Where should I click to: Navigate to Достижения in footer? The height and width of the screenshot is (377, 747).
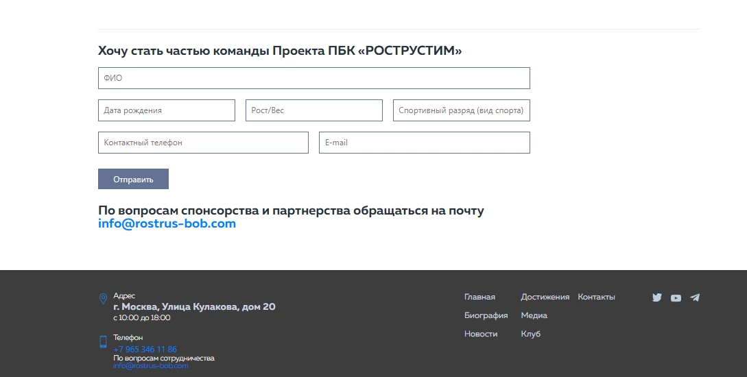click(x=545, y=297)
